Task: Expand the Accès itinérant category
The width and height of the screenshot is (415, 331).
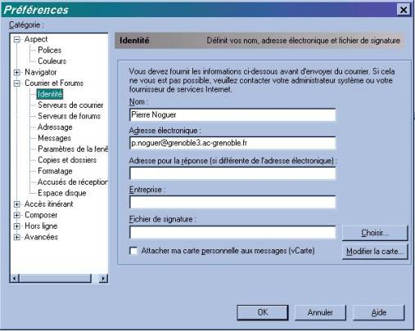Action: (x=17, y=204)
